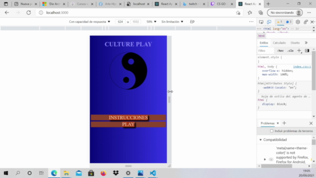The height and width of the screenshot is (178, 316).
Task: Toggle the .cls class editor
Action: (x=290, y=50)
